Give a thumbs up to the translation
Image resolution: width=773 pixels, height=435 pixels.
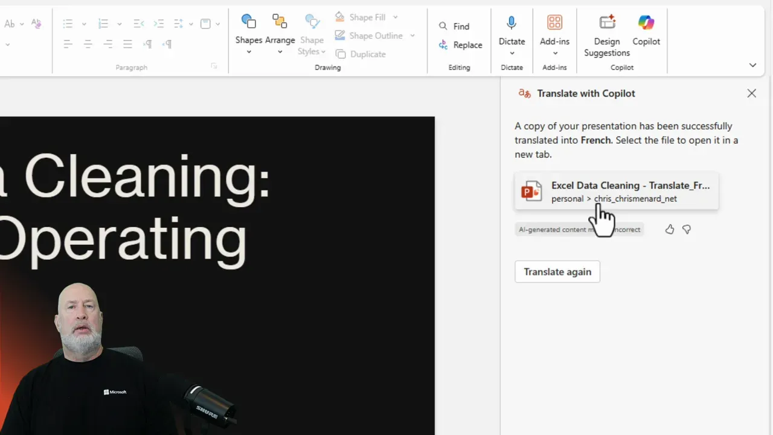669,229
